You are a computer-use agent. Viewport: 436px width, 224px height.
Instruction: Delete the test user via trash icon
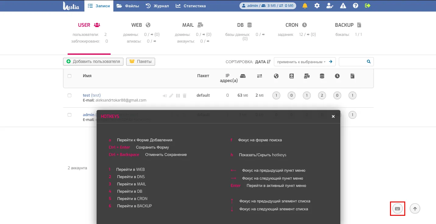point(184,96)
